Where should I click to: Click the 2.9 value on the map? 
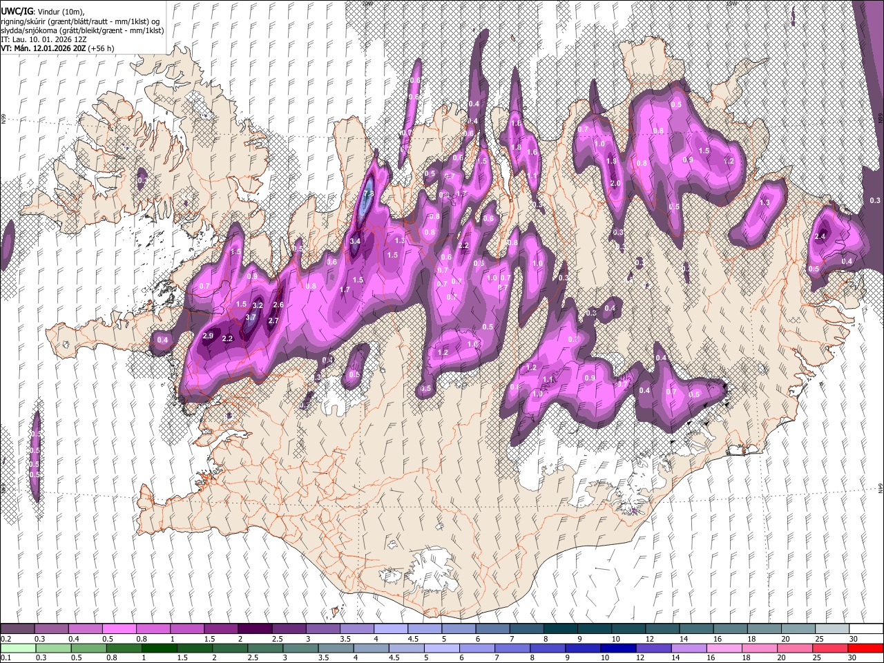click(x=208, y=336)
